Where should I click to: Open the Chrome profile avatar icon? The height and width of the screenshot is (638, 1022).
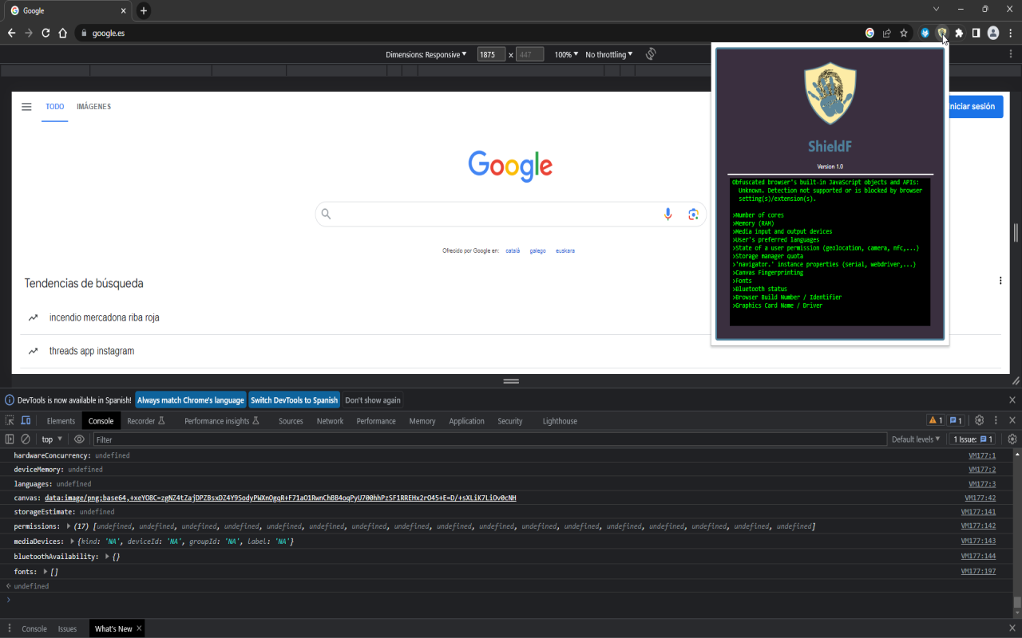click(993, 33)
